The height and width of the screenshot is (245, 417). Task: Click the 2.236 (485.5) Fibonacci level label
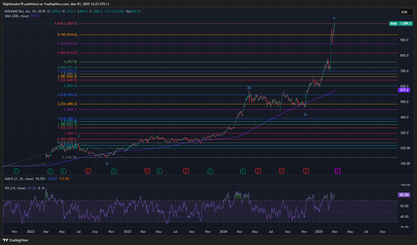point(67,104)
